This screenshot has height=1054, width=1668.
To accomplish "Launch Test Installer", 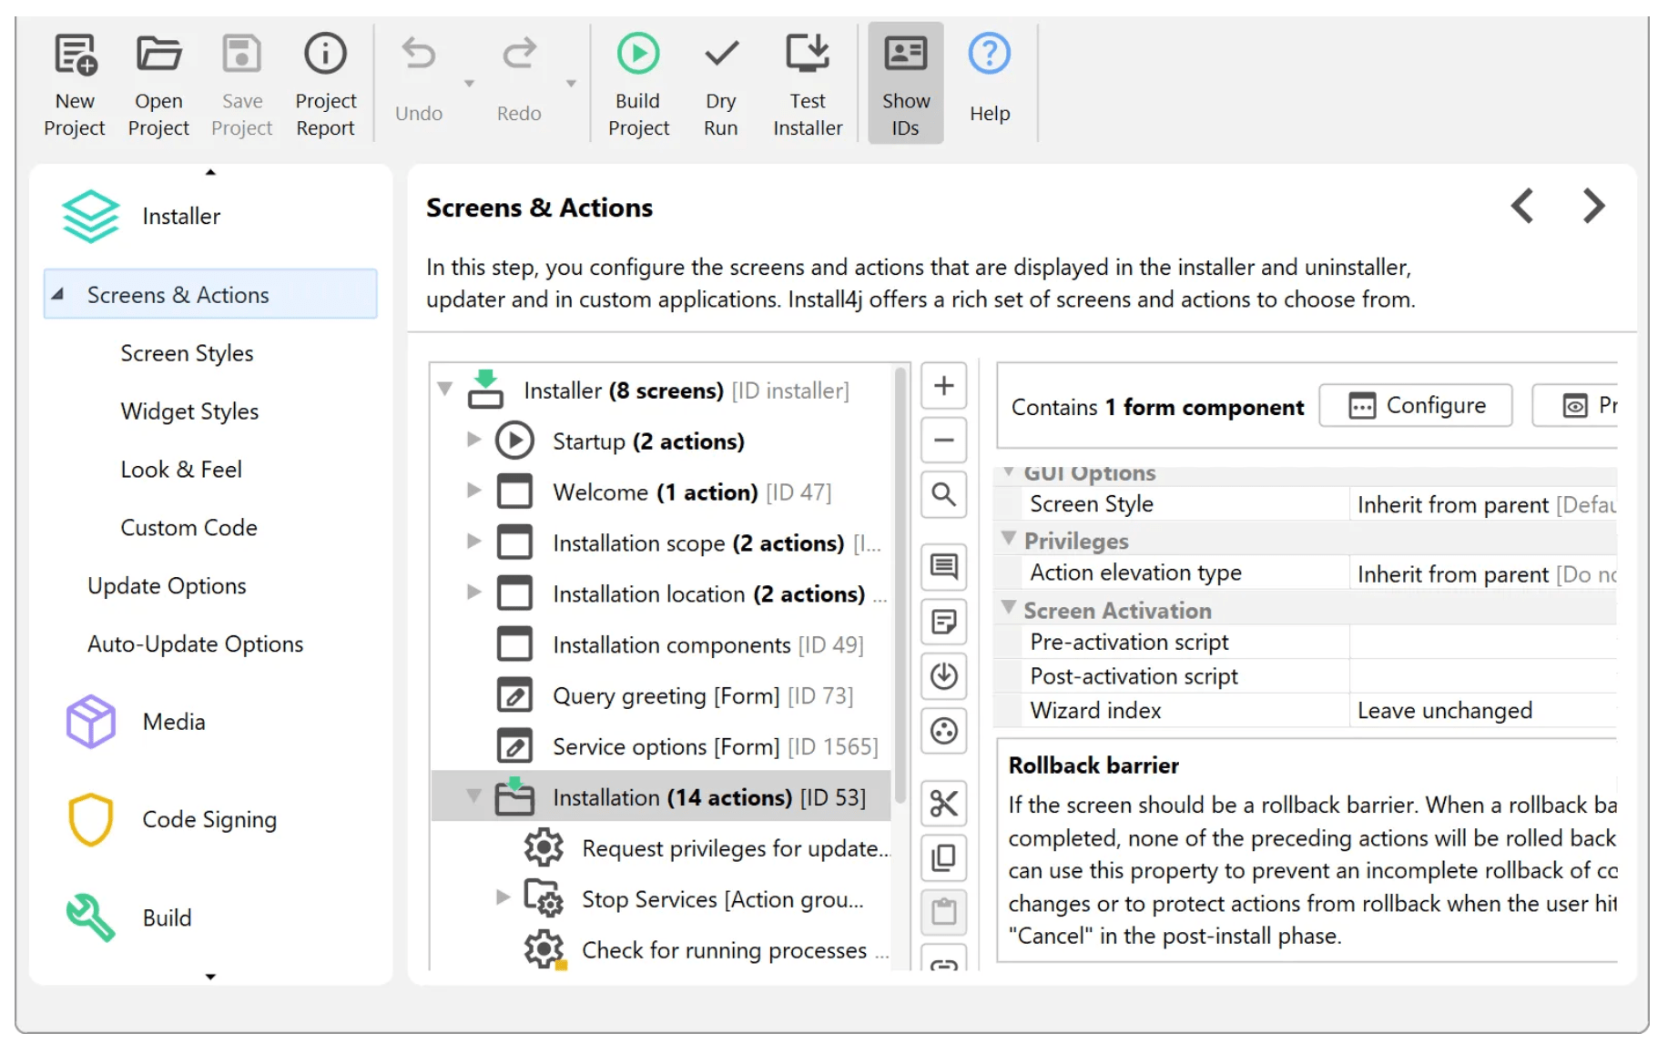I will click(x=808, y=84).
